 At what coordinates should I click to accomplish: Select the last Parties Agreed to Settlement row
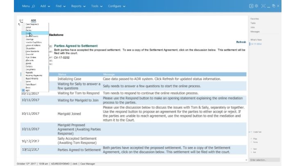coord(134,150)
